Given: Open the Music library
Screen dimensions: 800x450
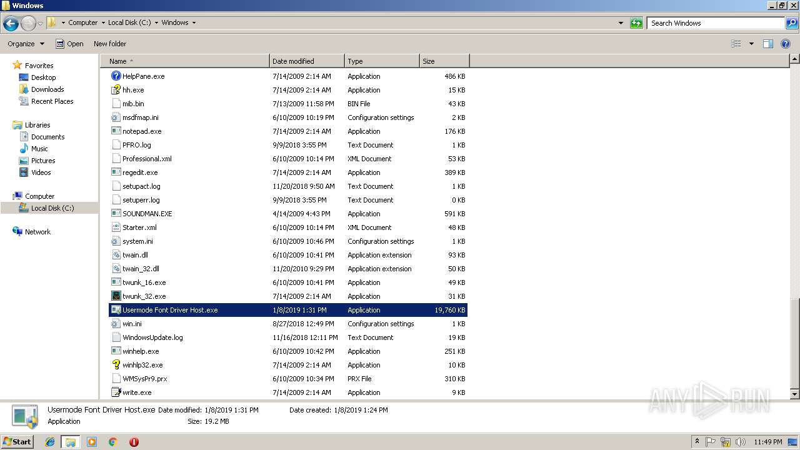Looking at the screenshot, I should coord(39,149).
